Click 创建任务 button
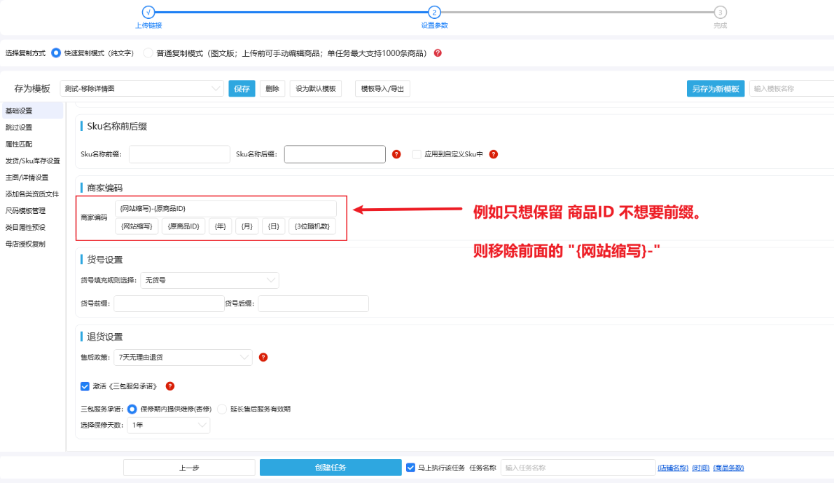 point(331,468)
